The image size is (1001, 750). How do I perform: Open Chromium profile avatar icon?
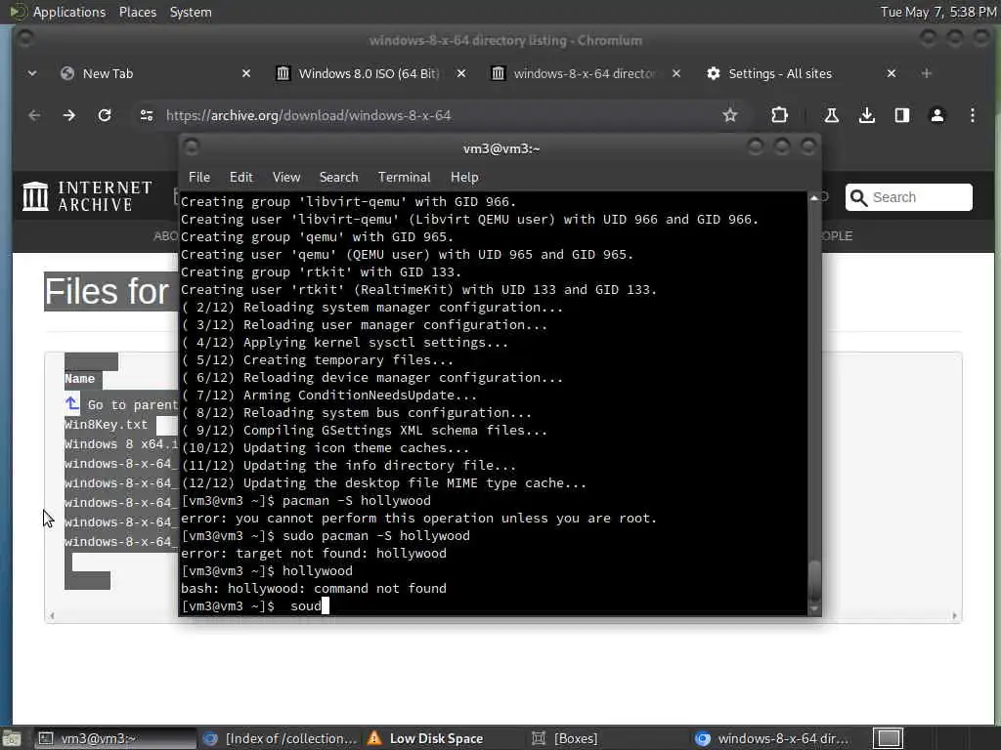[936, 115]
